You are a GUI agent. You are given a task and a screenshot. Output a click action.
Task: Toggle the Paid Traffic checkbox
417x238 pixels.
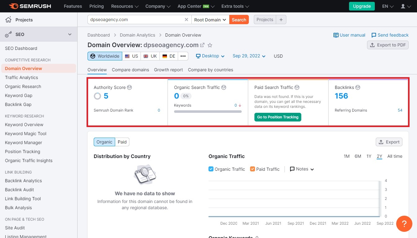coord(253,169)
